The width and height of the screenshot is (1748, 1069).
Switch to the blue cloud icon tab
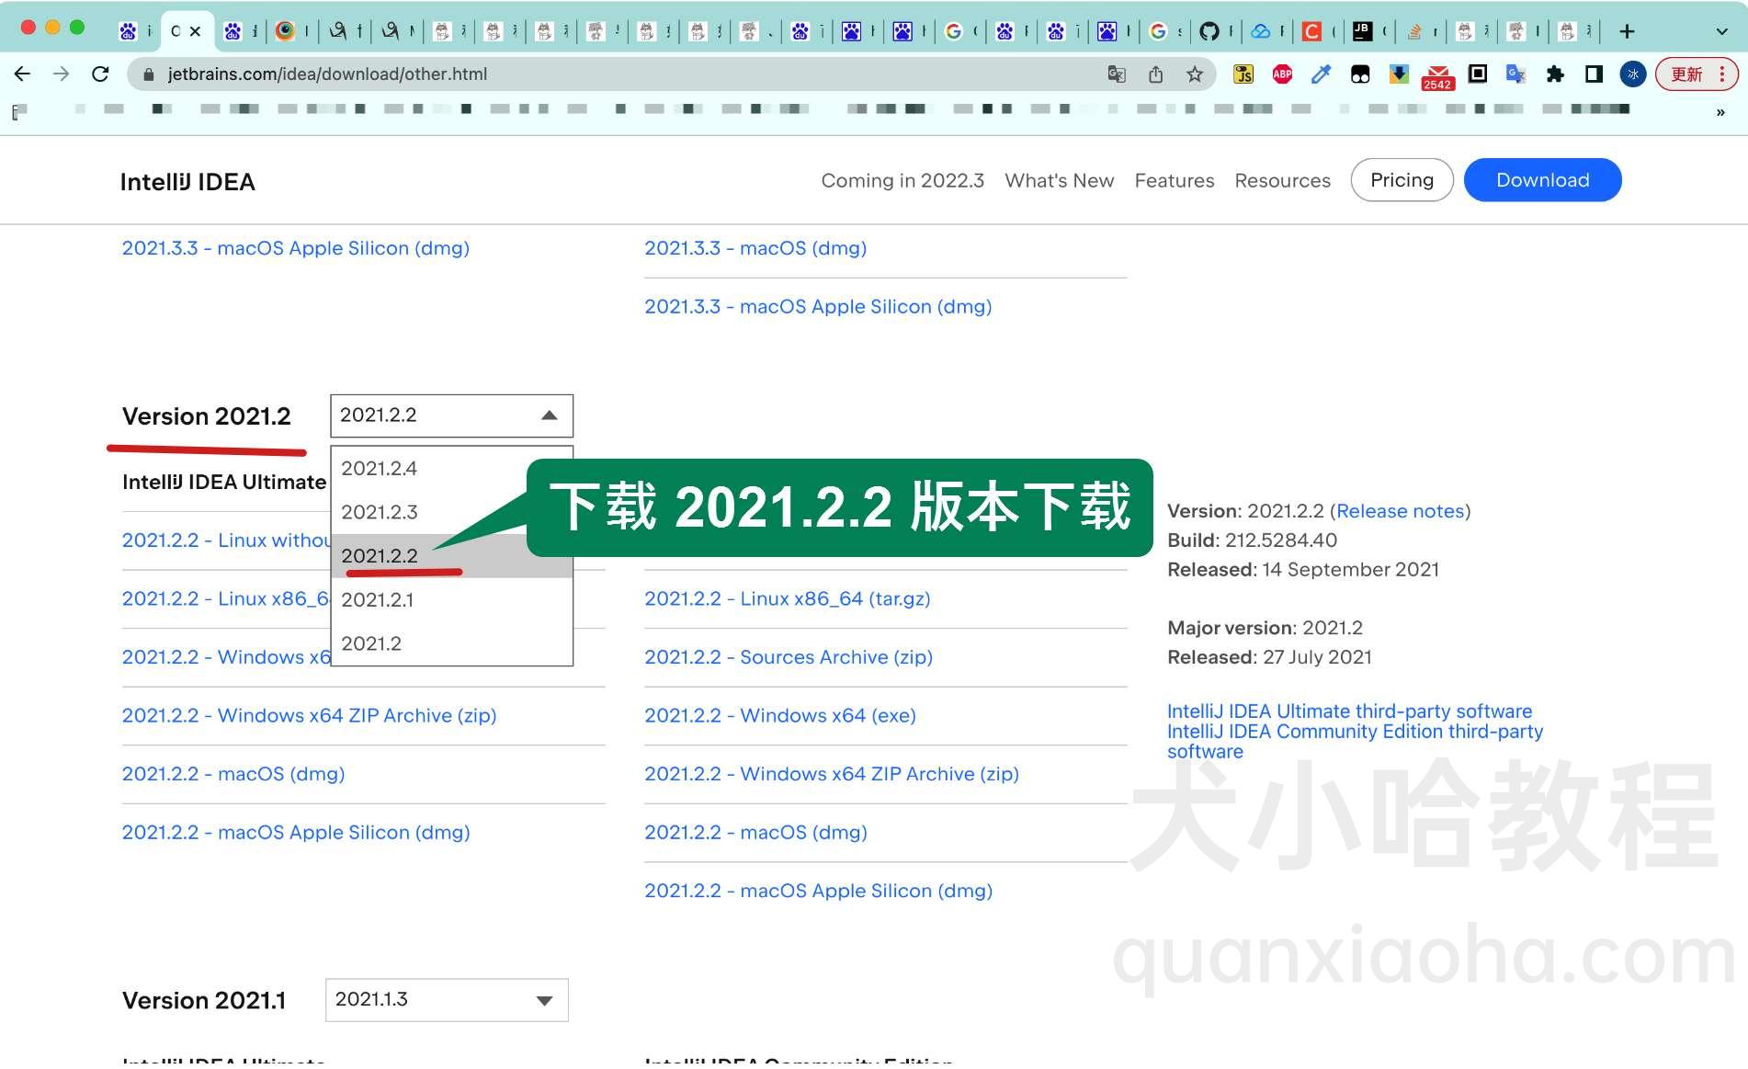pos(1266,31)
